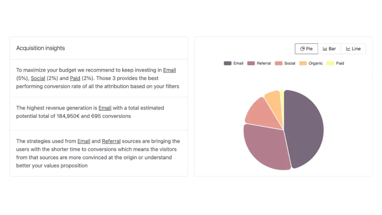This screenshot has width=382, height=215.
Task: Click the yellow Paid legend color swatch
Action: (330, 63)
